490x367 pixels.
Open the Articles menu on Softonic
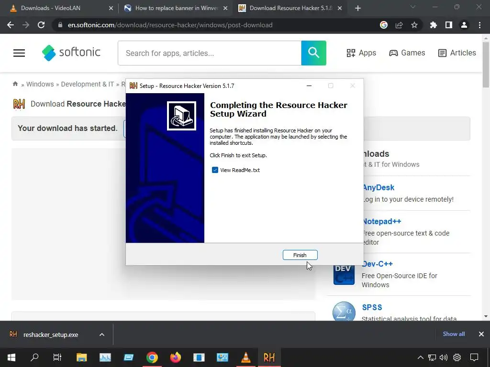(457, 53)
